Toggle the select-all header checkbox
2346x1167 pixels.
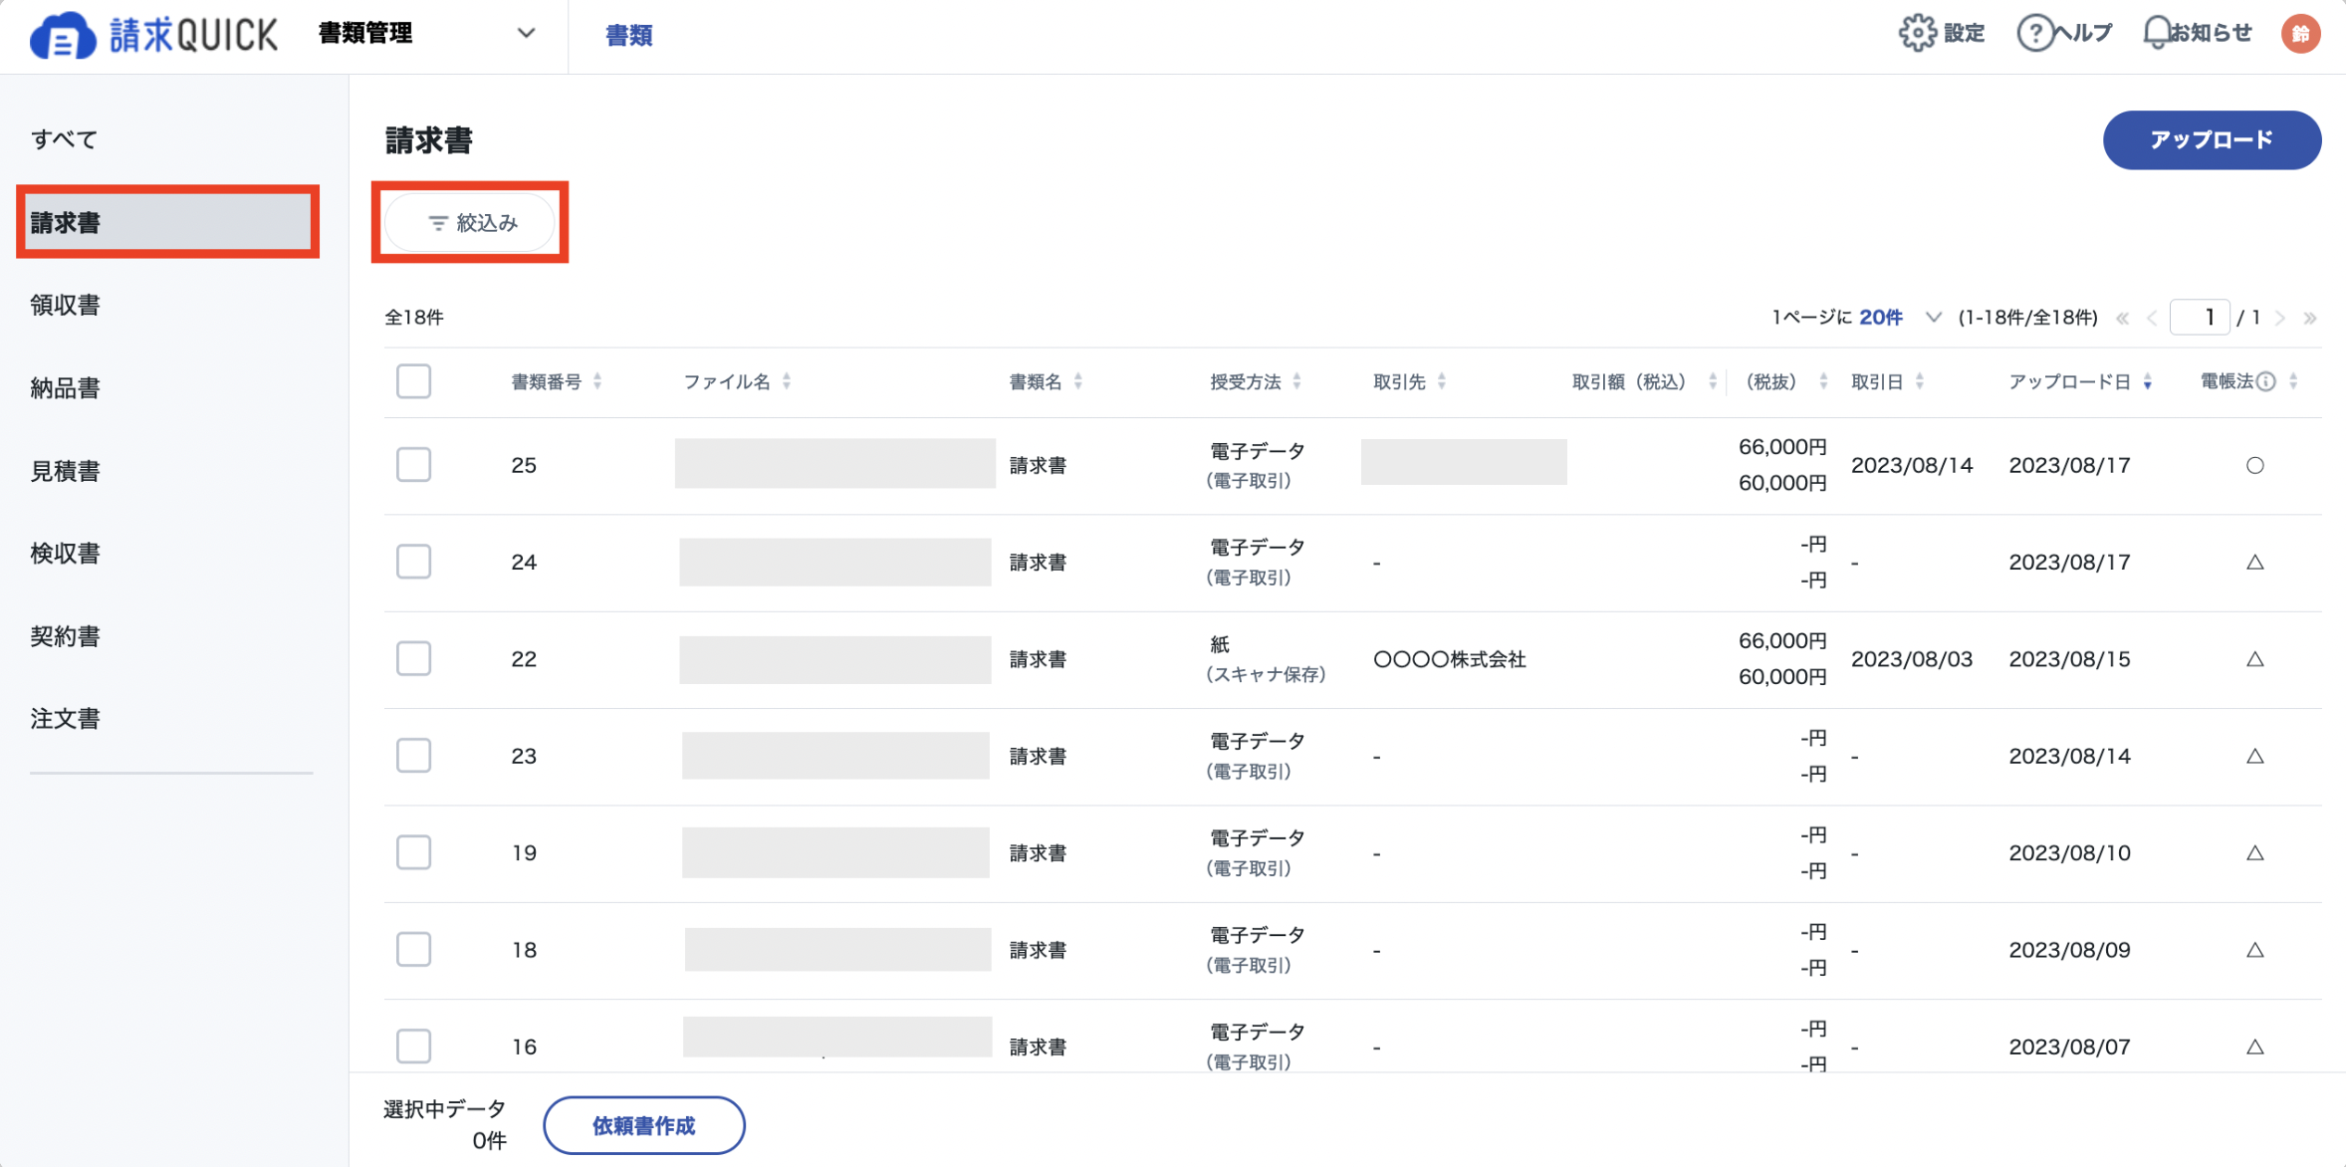[x=413, y=381]
